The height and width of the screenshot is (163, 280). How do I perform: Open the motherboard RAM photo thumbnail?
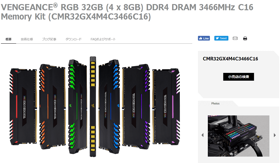(238, 136)
